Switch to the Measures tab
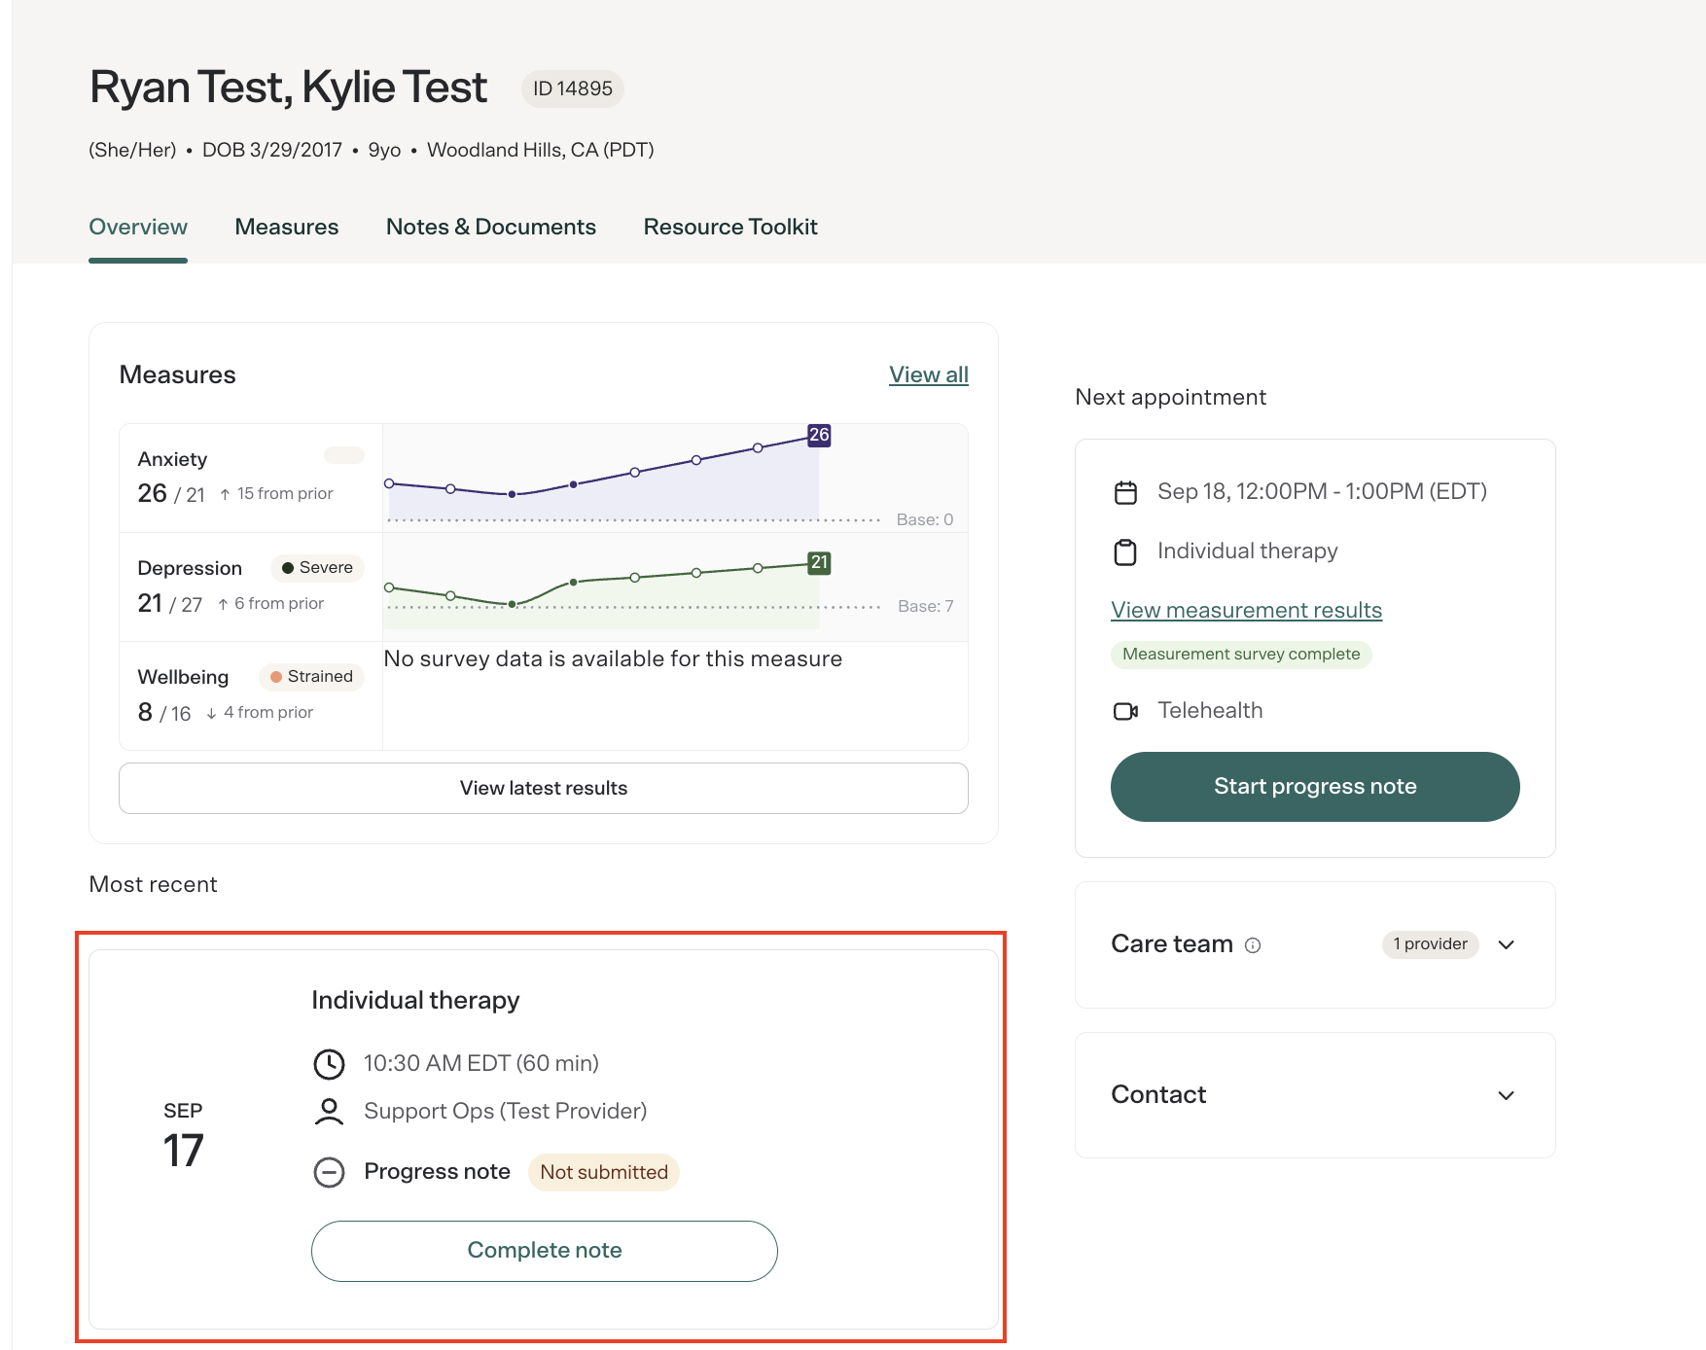The width and height of the screenshot is (1706, 1350). click(x=287, y=227)
